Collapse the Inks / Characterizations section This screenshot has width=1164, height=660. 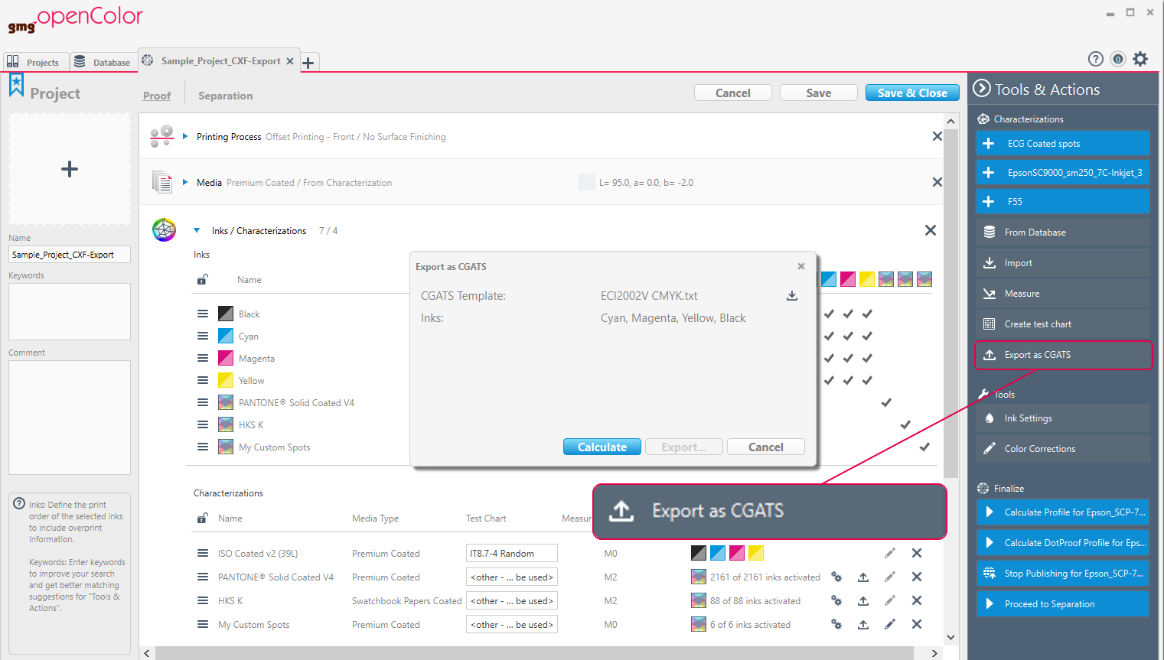(x=197, y=230)
